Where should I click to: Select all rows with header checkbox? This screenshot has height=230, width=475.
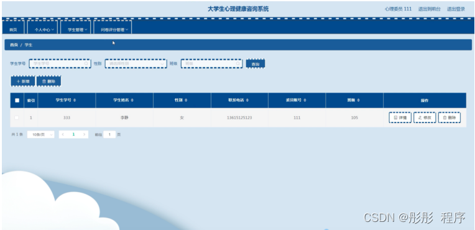coord(17,100)
